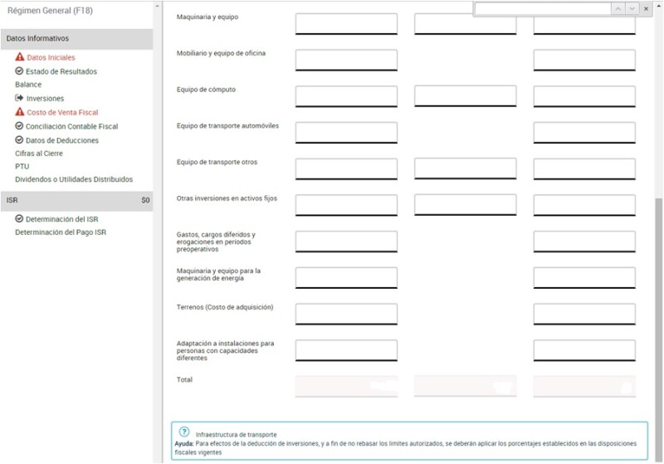Click the find bar previous arrow
This screenshot has height=464, width=664.
(x=618, y=8)
